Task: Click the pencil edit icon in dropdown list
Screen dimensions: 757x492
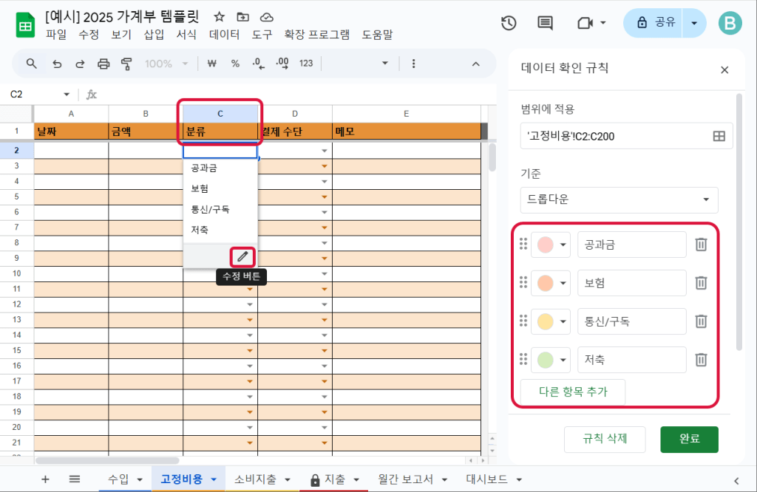Action: coord(242,256)
